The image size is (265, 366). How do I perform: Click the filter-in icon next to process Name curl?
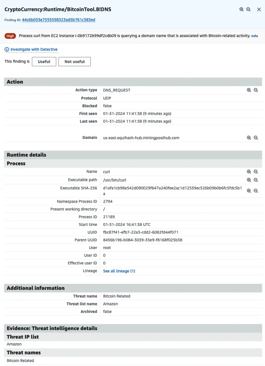click(249, 172)
